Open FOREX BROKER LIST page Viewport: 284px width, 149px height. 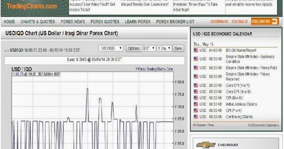tap(175, 22)
